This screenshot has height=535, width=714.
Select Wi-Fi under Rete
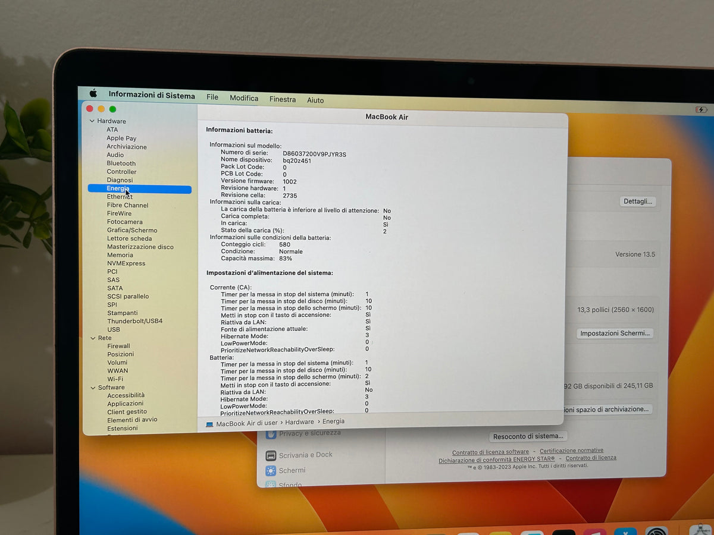[x=115, y=379]
